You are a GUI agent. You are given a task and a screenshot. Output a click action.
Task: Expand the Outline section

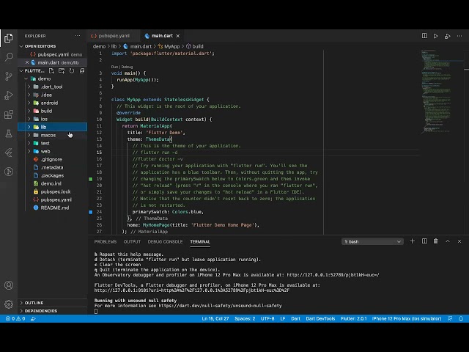[x=34, y=302]
